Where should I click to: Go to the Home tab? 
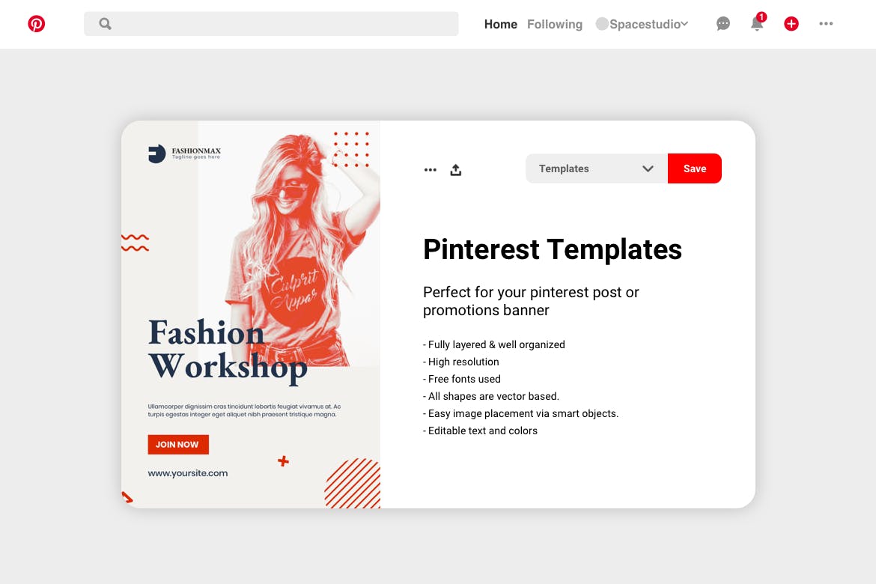coord(501,24)
